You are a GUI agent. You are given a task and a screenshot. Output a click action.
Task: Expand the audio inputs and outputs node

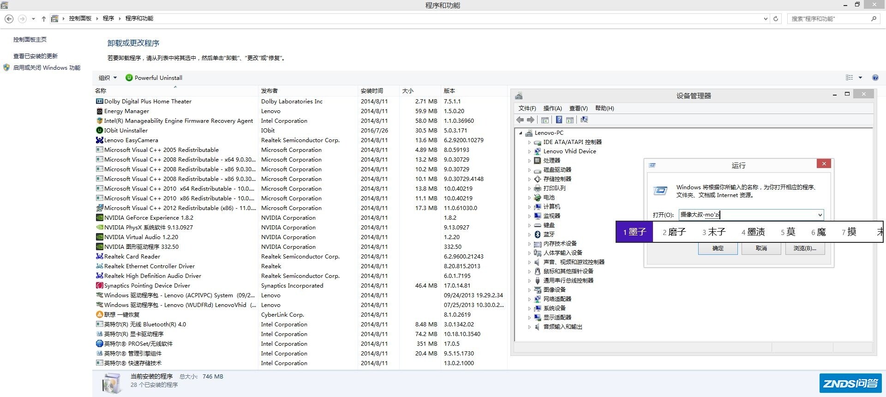pyautogui.click(x=529, y=327)
